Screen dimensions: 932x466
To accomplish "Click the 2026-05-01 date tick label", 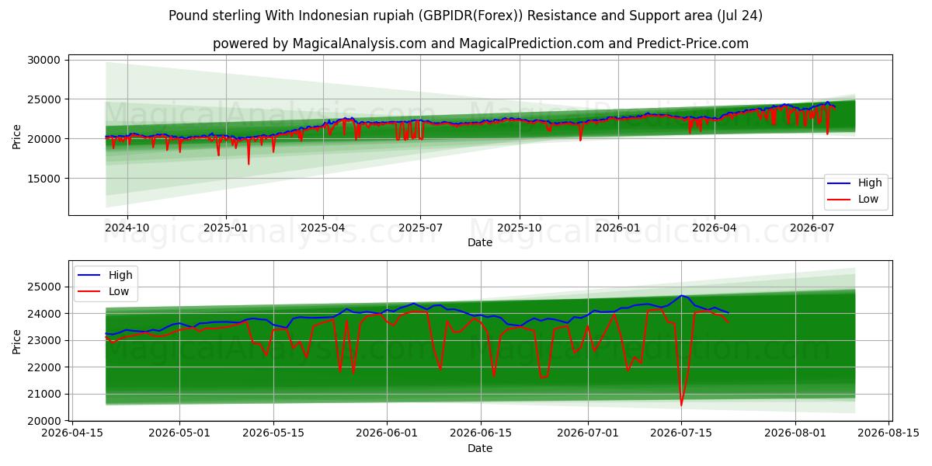I will click(179, 433).
